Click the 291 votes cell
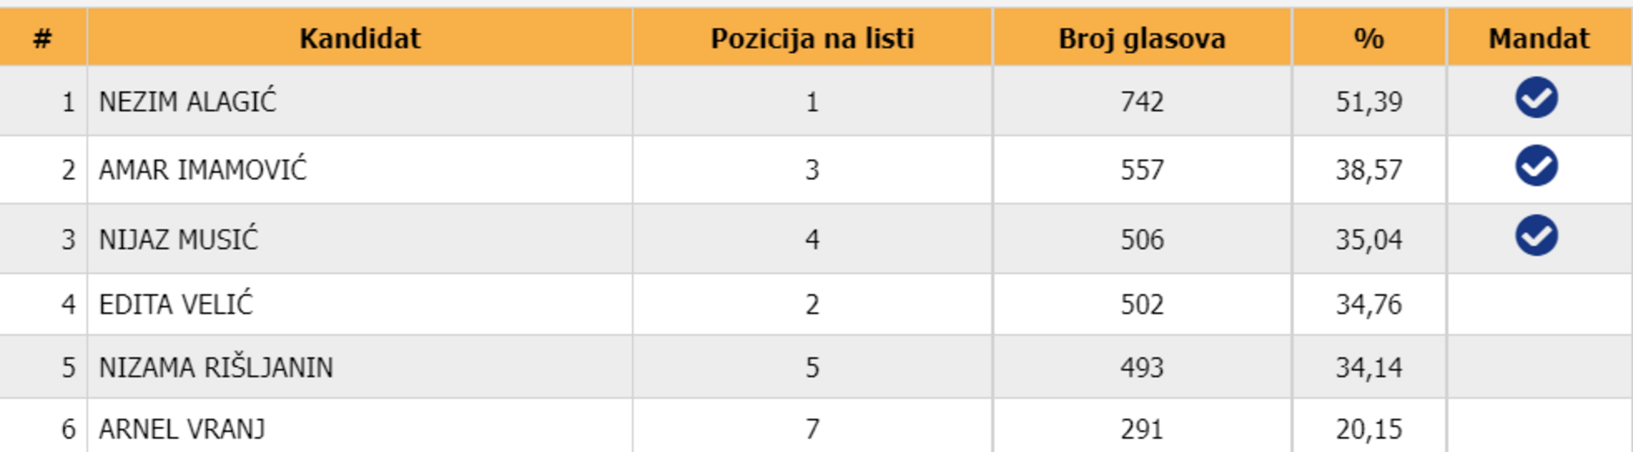 pyautogui.click(x=1141, y=429)
